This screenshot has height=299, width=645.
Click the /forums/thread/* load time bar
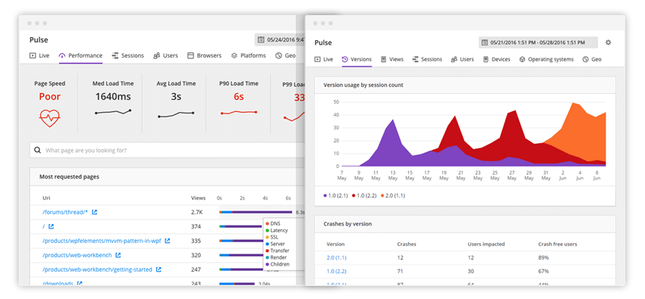click(256, 212)
